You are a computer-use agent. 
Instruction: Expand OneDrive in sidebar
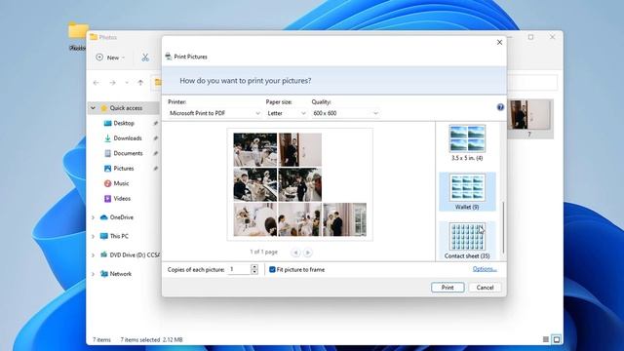93,217
